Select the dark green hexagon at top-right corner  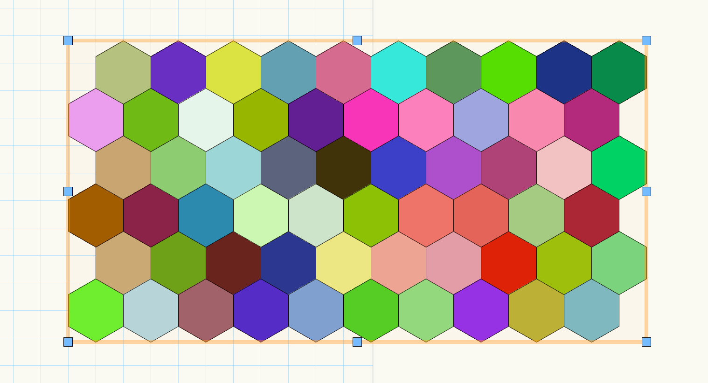(619, 72)
